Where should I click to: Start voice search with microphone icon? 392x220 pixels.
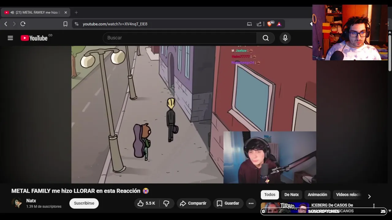[285, 38]
